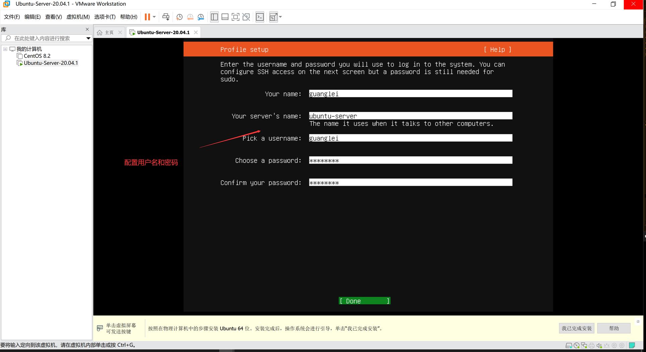Viewport: 646px width, 352px height.
Task: Open the 编辑(E) menu
Action: (x=33, y=17)
